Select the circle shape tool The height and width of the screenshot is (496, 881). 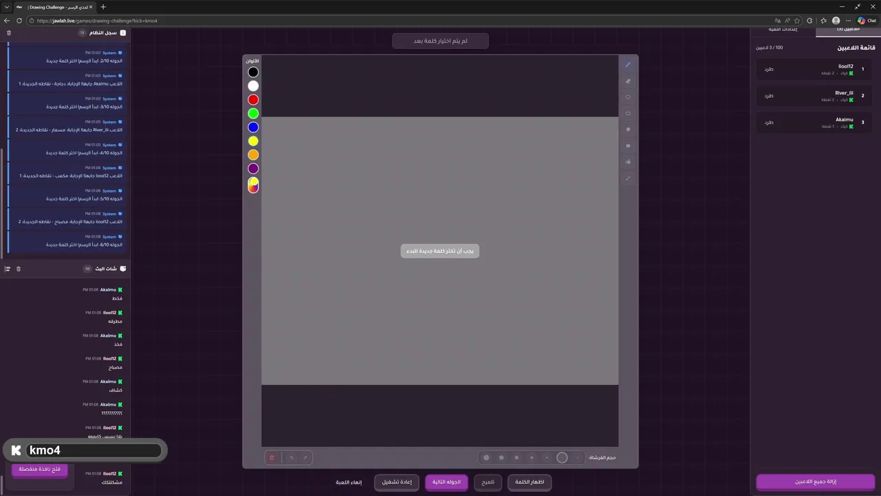point(628,97)
